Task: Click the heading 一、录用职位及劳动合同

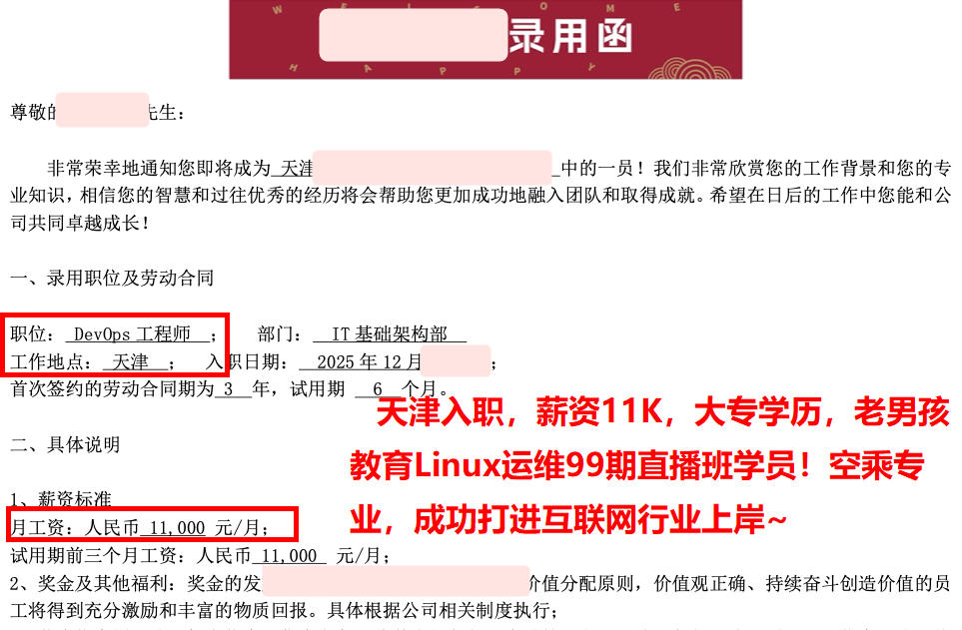Action: pos(112,278)
